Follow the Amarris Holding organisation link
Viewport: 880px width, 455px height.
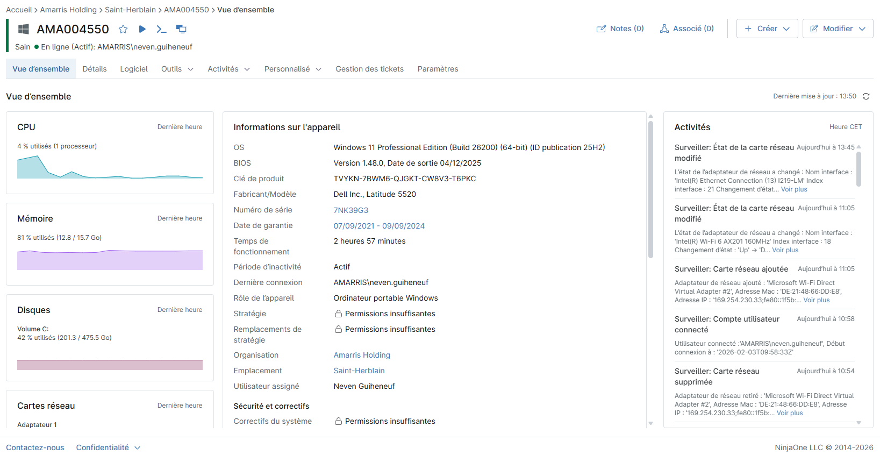coord(362,355)
